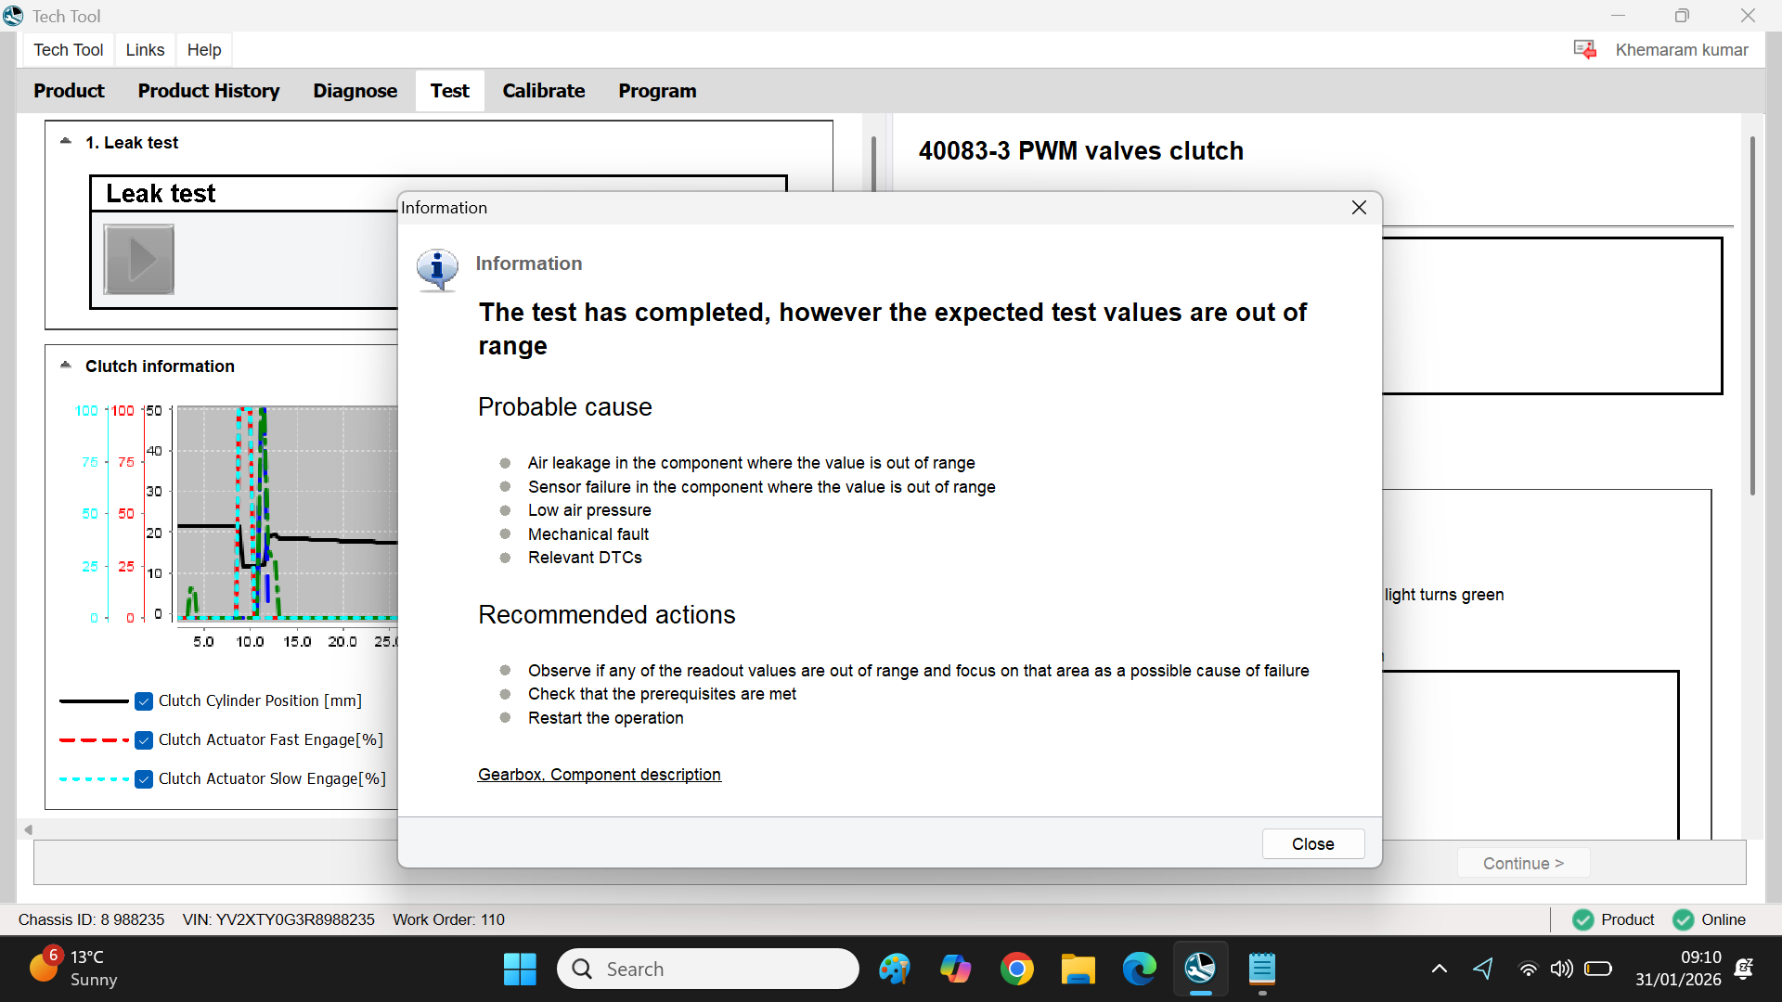Open the Windows Start menu

[x=520, y=970]
